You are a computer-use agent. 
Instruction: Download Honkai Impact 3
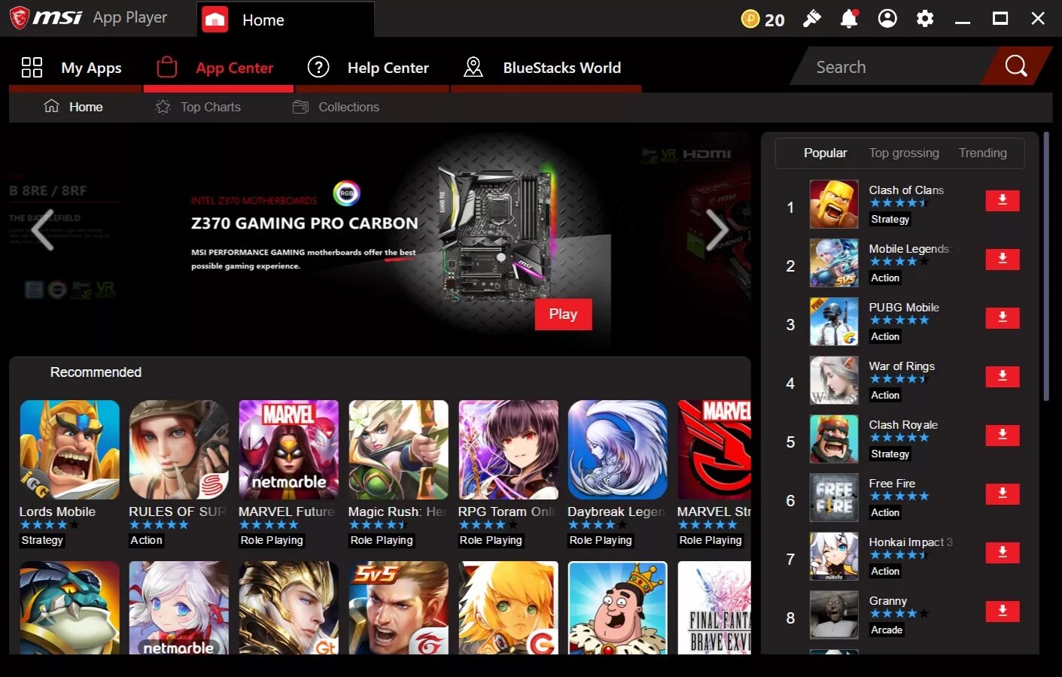pos(1003,552)
